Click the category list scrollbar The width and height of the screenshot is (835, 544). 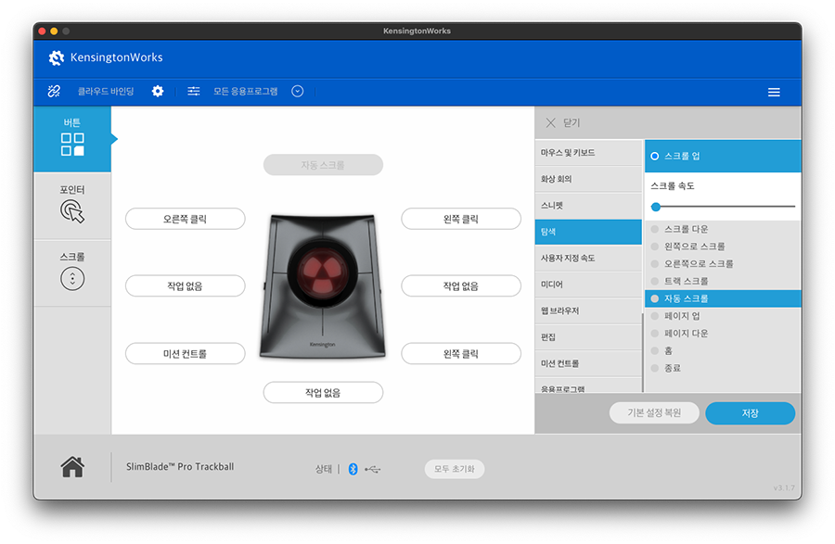643,352
